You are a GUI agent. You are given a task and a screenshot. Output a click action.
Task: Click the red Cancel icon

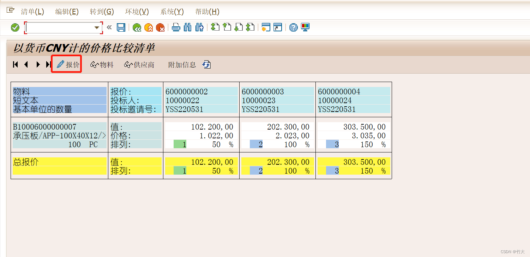(160, 27)
